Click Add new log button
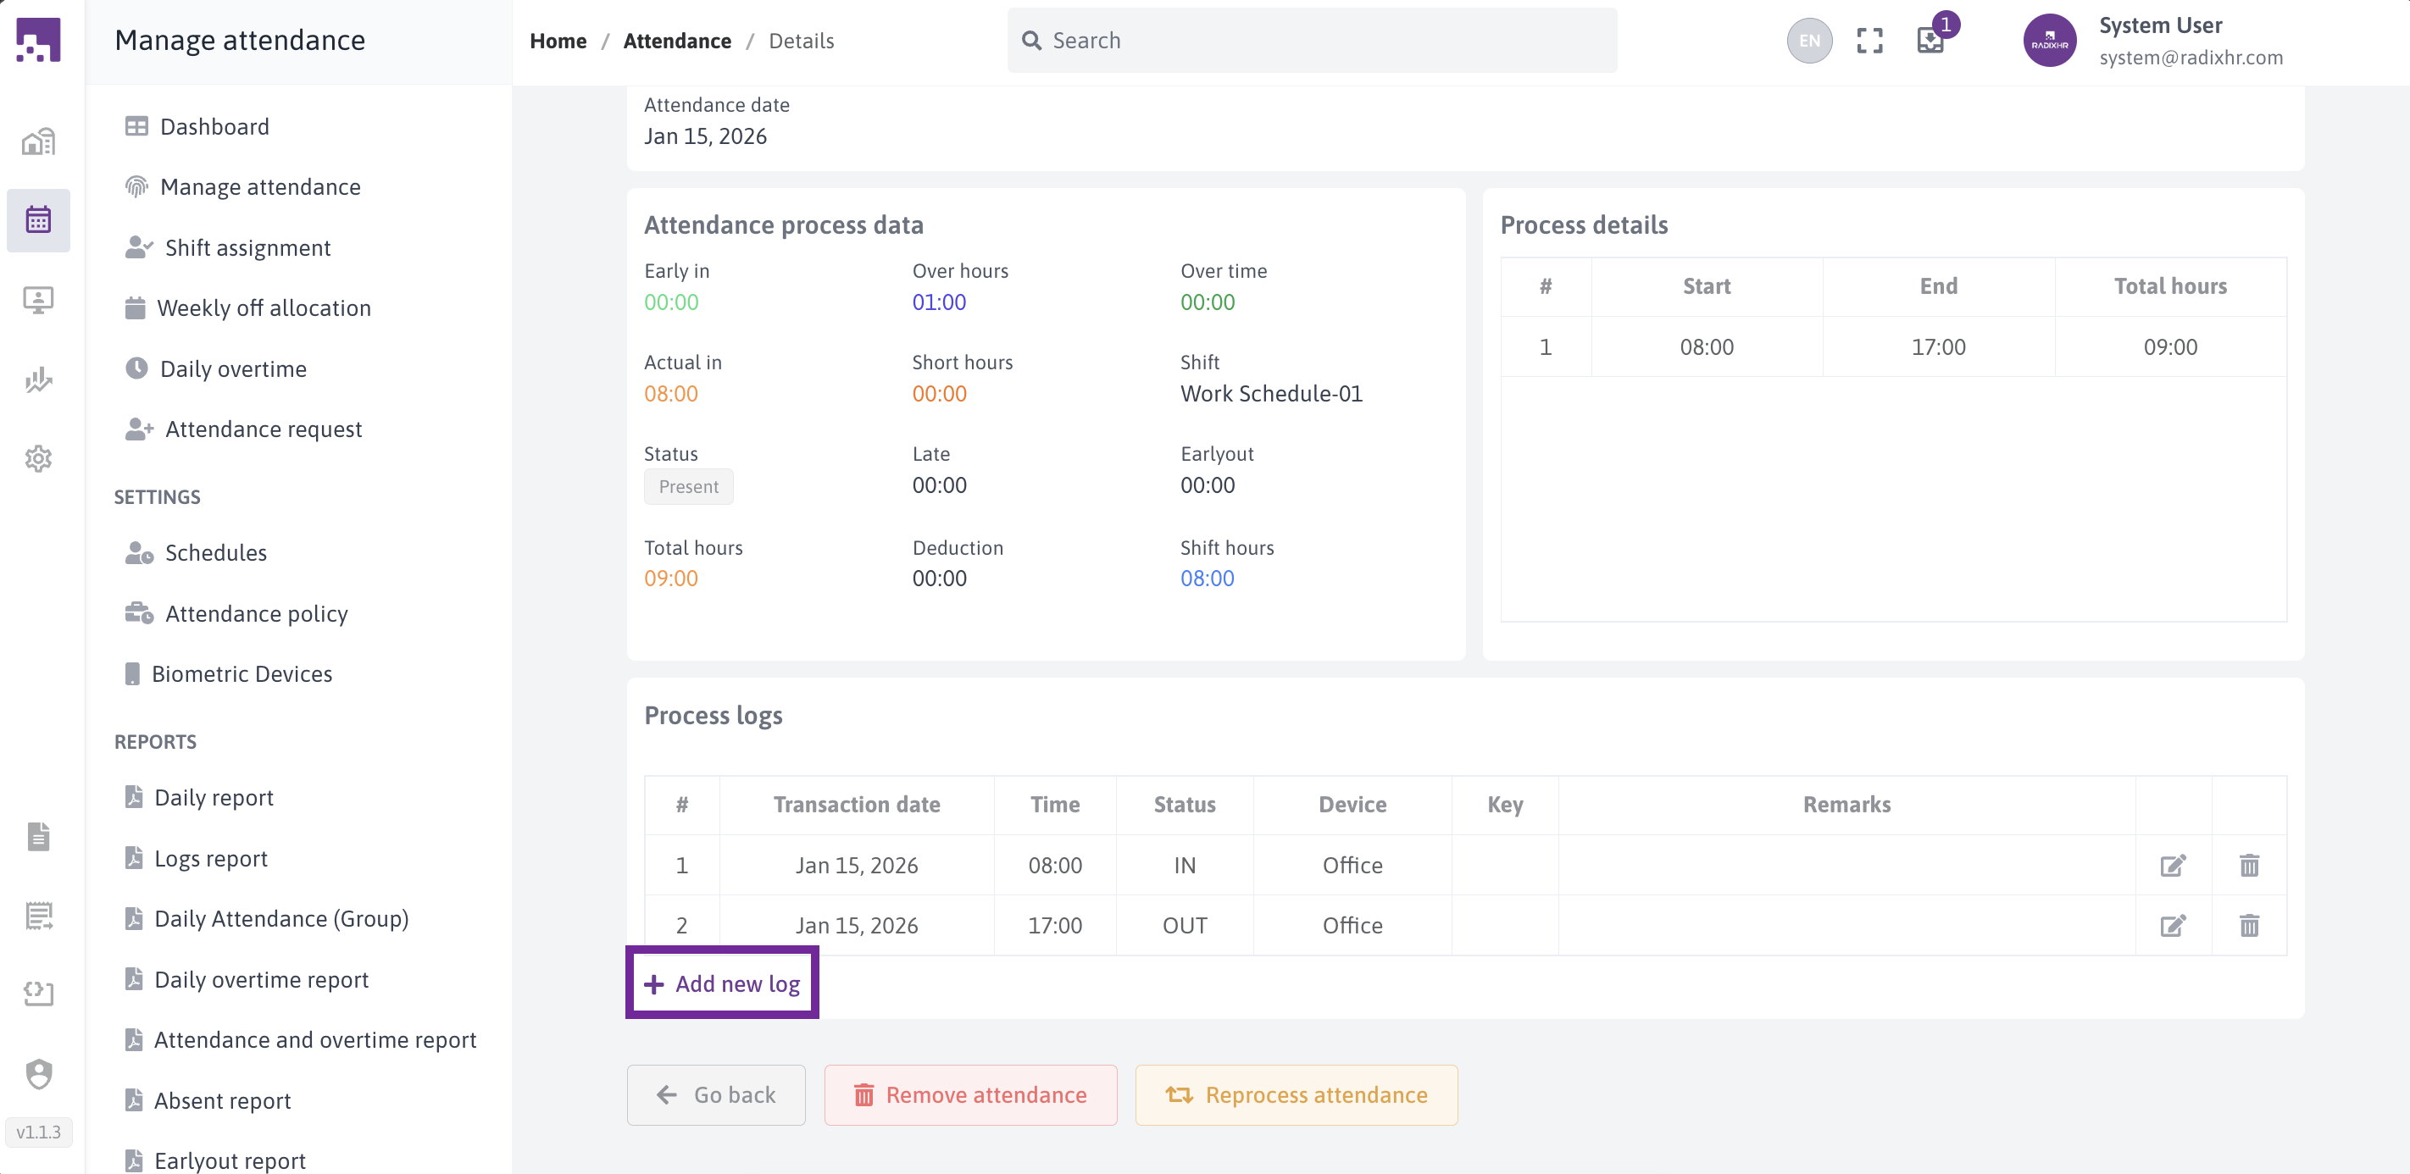This screenshot has height=1174, width=2410. [x=722, y=983]
